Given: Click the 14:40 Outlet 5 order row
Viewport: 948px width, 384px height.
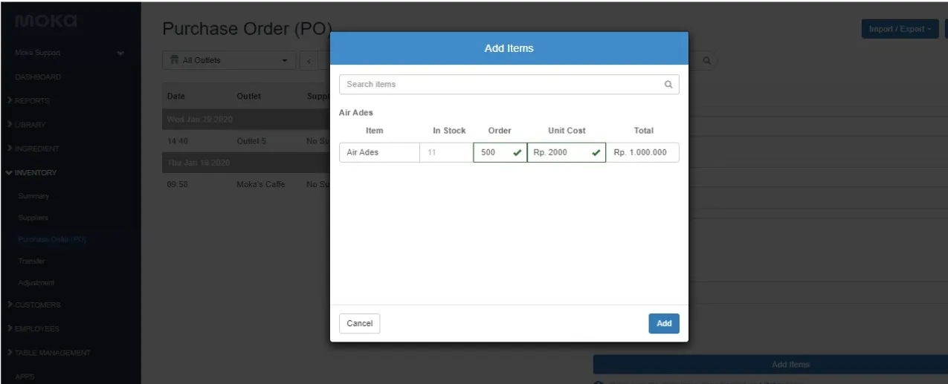Looking at the screenshot, I should 247,140.
